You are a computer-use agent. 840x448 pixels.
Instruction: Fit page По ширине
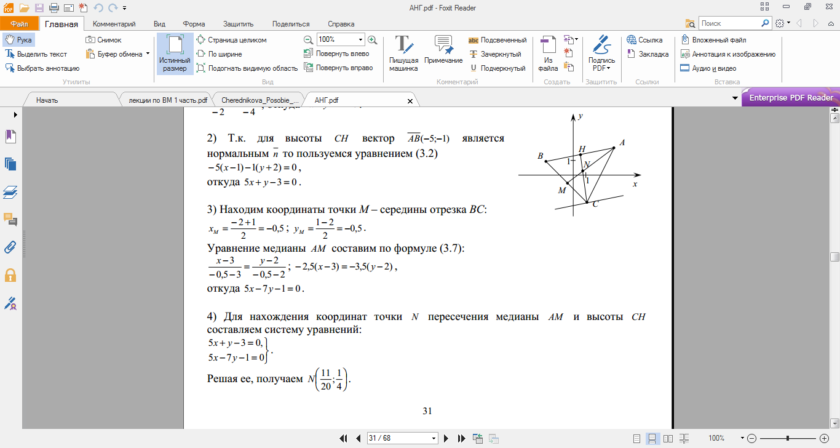(x=219, y=54)
